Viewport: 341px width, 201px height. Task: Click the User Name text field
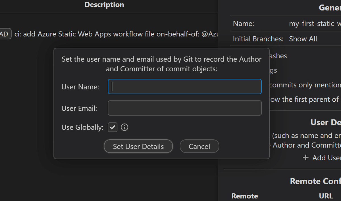click(184, 87)
